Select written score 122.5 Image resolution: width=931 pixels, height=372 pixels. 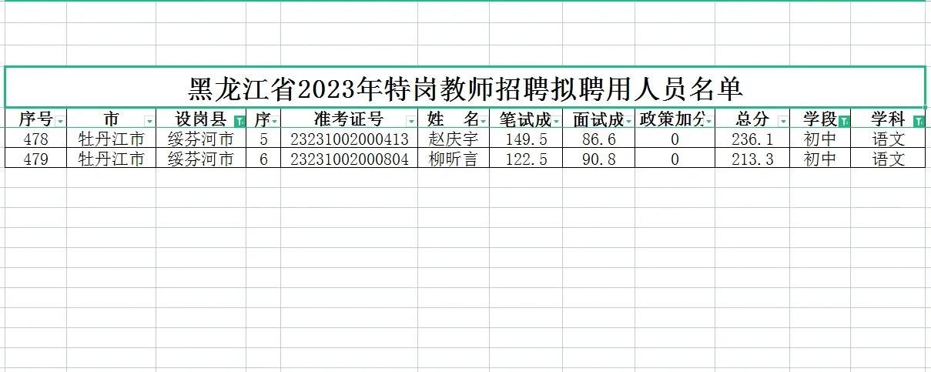526,159
